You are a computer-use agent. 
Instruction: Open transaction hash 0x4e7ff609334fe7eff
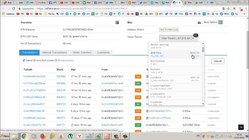(35, 111)
